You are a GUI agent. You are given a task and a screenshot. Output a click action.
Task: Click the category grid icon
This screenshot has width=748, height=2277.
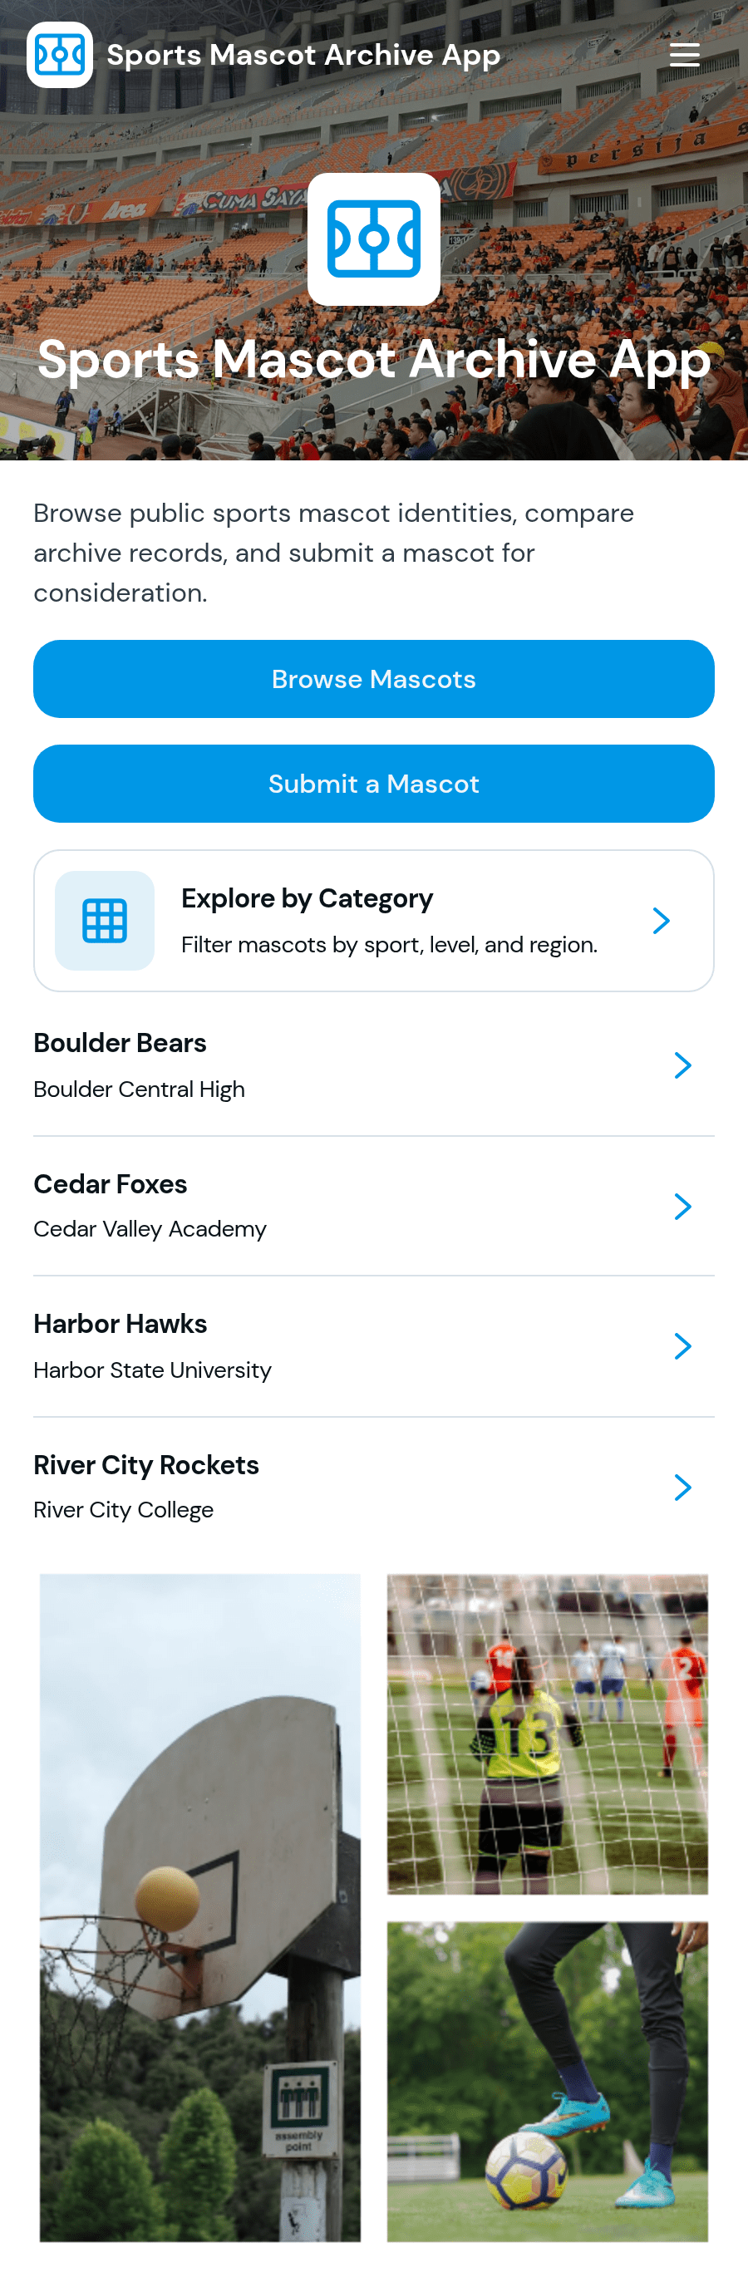pyautogui.click(x=105, y=920)
